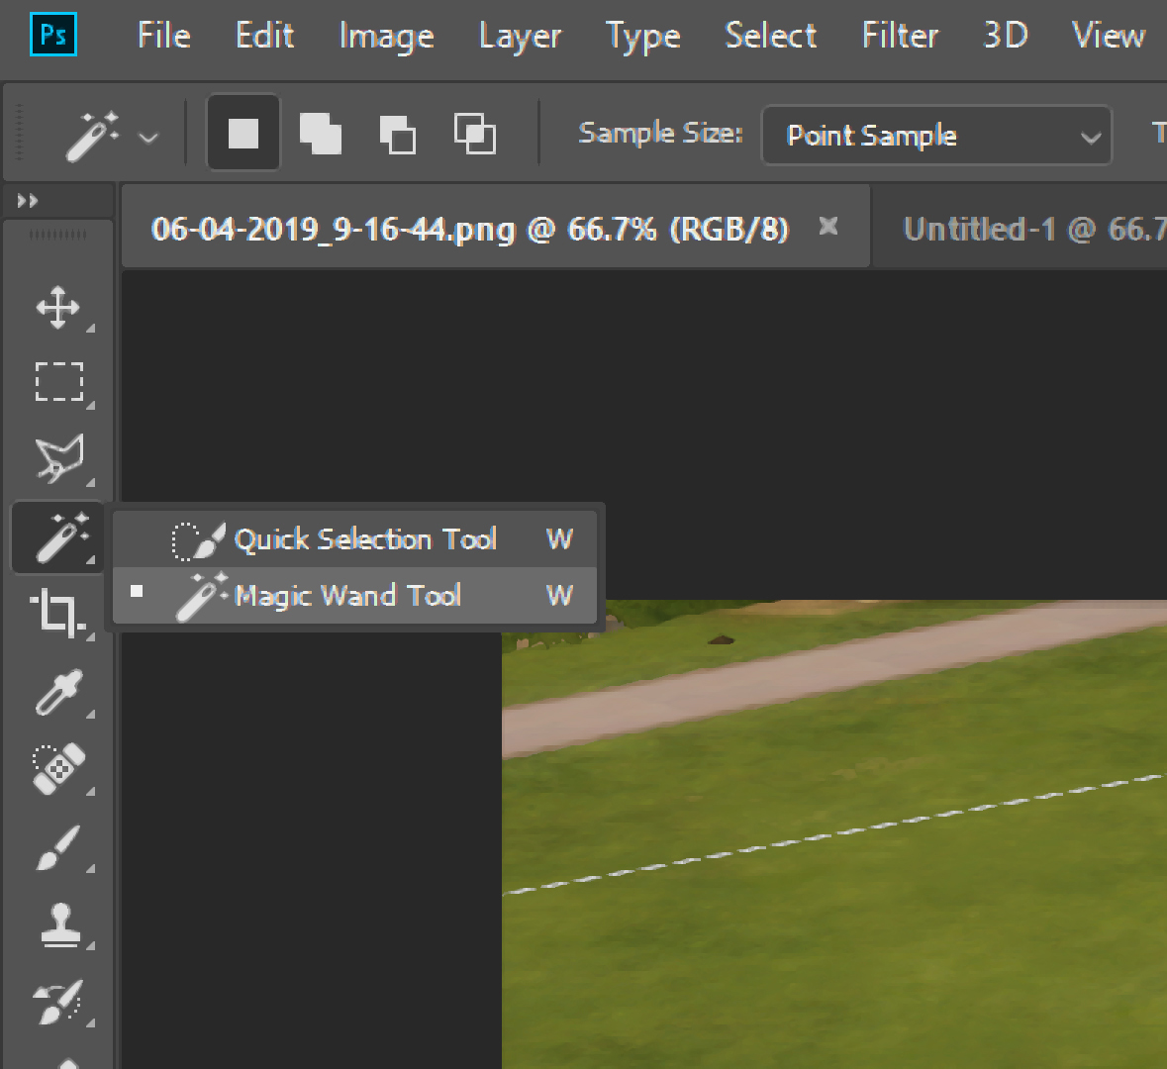1167x1069 pixels.
Task: Select the Rectangular Marquee tool
Action: (58, 382)
